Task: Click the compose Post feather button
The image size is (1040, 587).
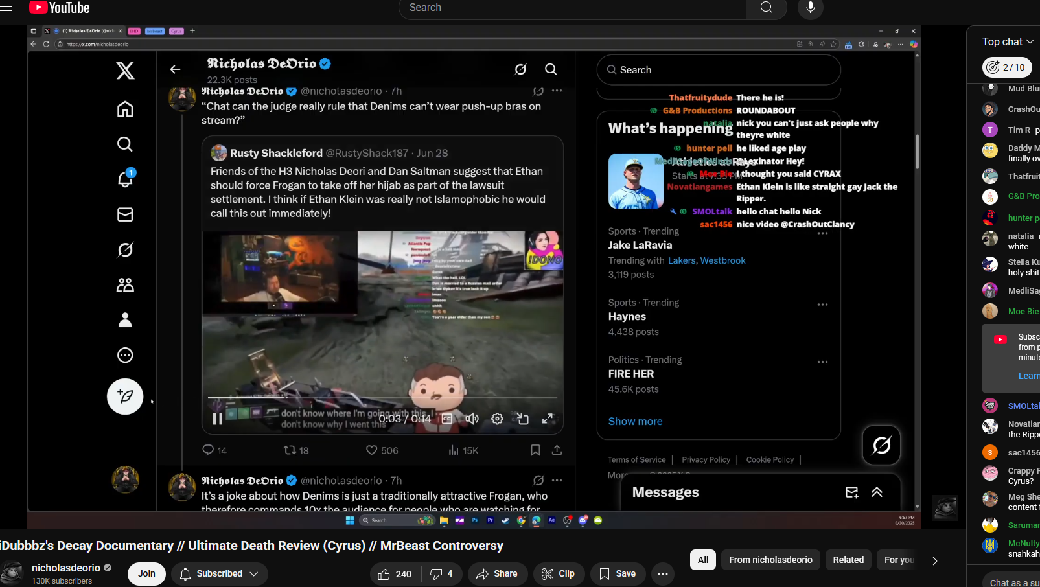Action: click(x=125, y=397)
